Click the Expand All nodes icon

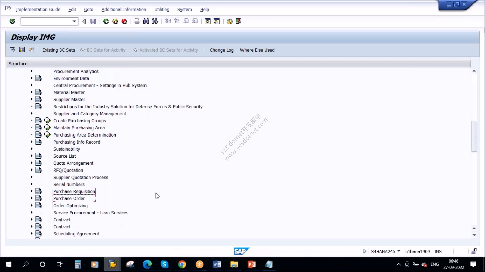(x=13, y=50)
